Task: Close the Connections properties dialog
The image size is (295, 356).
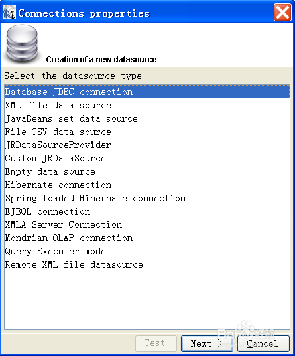Action: point(282,12)
